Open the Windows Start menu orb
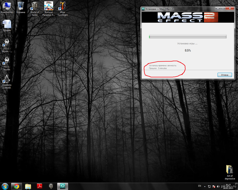This screenshot has width=238, height=190. 5,186
